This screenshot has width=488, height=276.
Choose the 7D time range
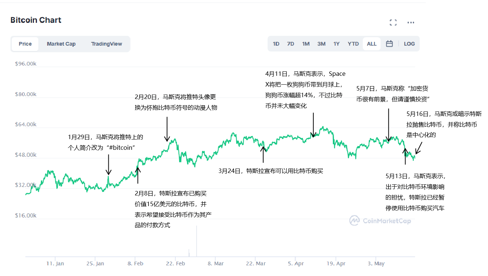(x=290, y=44)
